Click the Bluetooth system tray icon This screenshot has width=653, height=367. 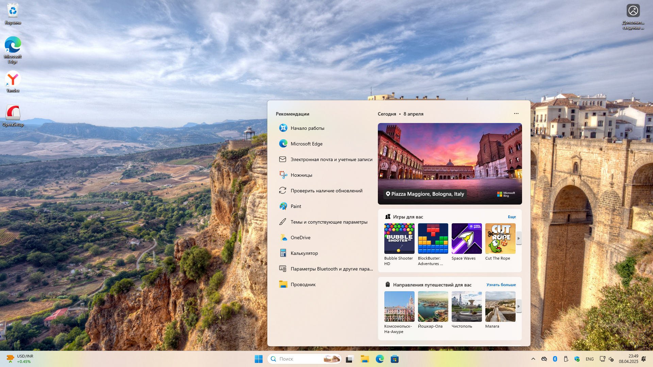click(555, 359)
